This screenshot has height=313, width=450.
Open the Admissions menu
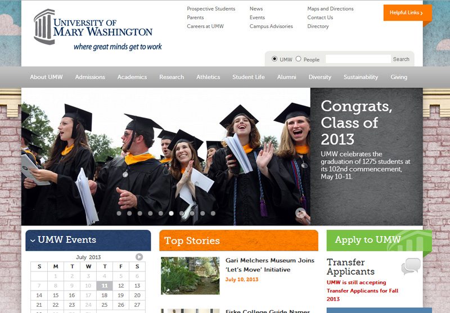[x=90, y=77]
